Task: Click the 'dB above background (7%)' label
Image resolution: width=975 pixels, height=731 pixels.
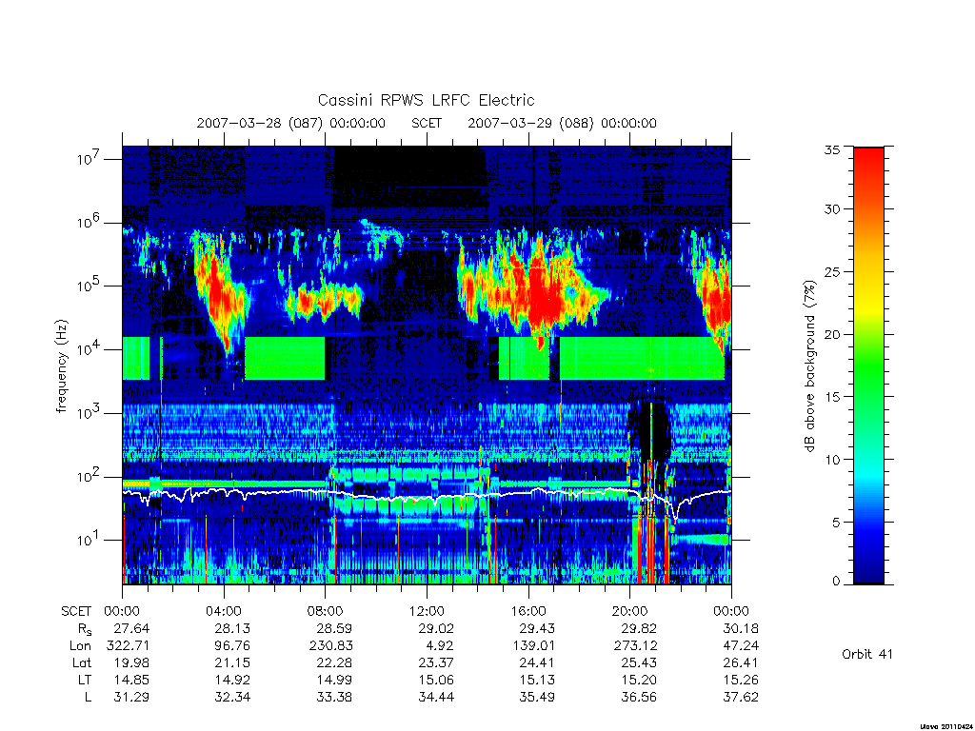Action: click(x=809, y=366)
